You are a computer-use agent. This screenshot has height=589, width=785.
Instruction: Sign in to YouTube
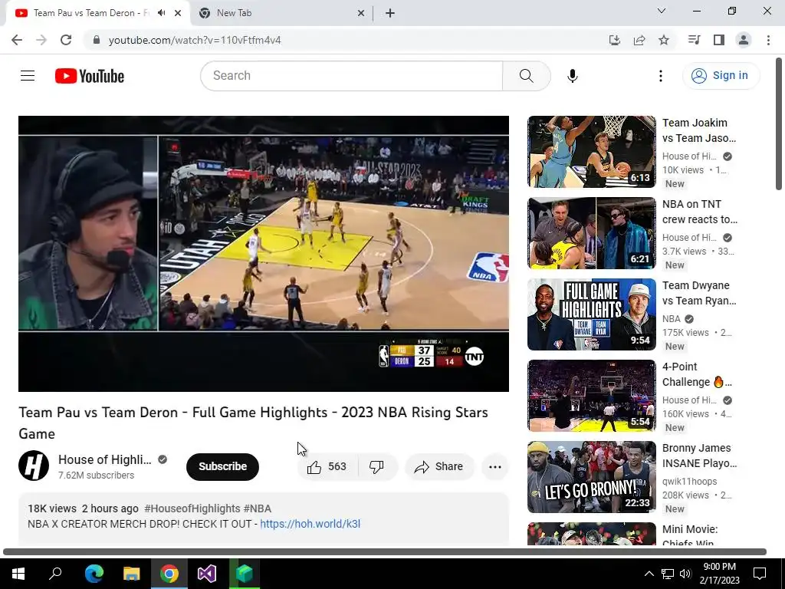(721, 76)
